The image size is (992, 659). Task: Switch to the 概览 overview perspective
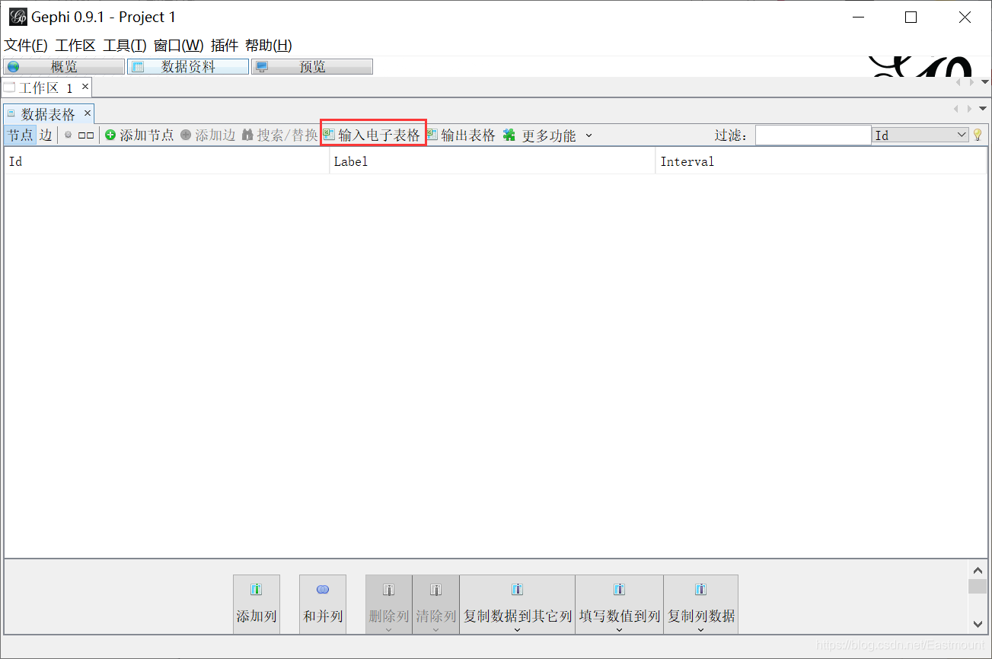click(64, 67)
